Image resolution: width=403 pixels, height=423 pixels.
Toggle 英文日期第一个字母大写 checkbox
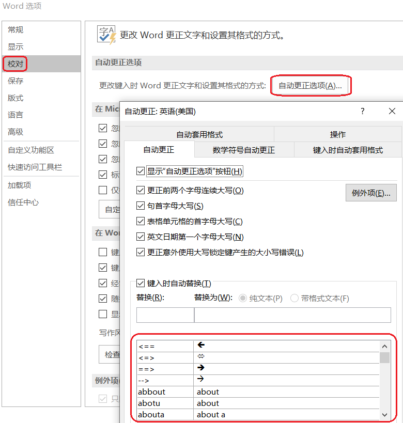tap(141, 237)
